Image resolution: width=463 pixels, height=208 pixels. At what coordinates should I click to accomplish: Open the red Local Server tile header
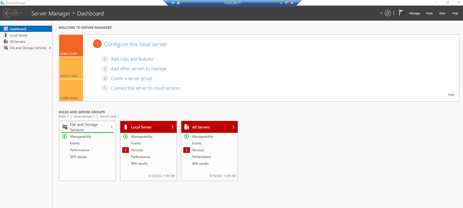coord(148,127)
